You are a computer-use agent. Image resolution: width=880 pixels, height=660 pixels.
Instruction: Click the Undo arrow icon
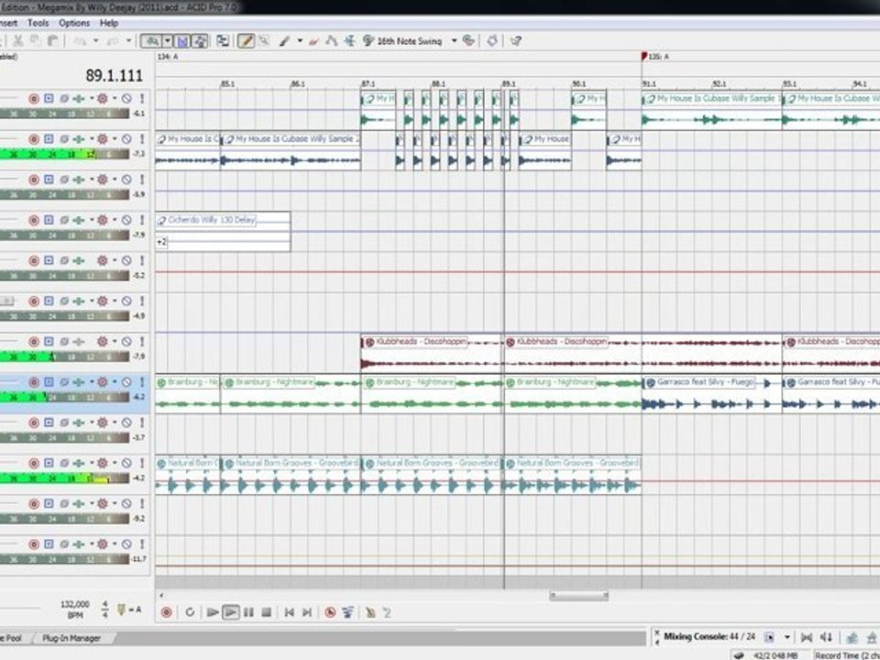click(x=81, y=40)
